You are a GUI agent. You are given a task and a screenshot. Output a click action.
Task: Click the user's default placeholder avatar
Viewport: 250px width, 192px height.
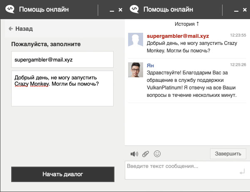click(x=136, y=41)
